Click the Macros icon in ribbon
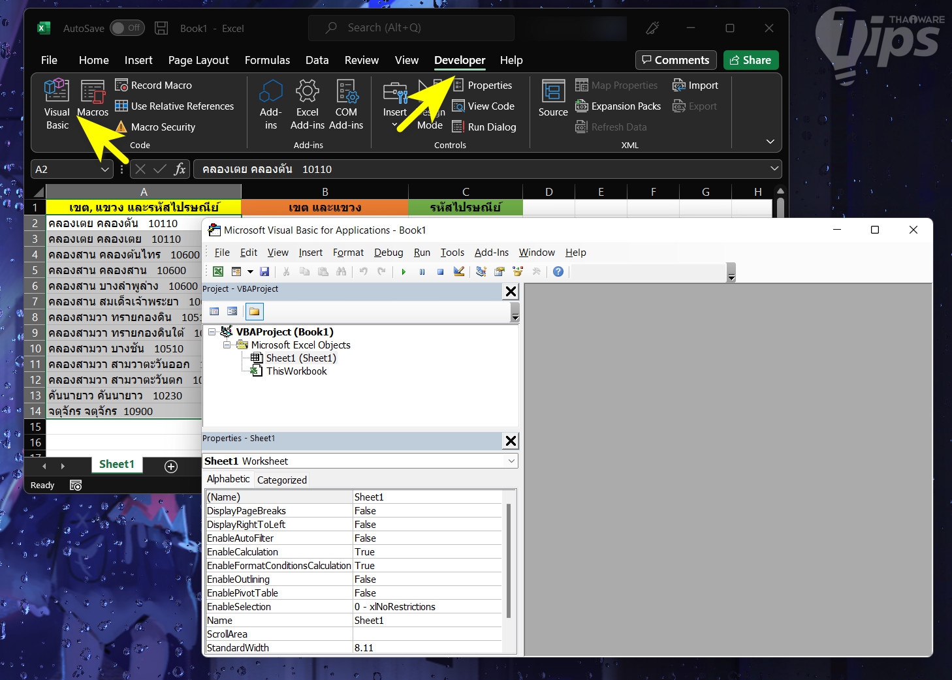 tap(93, 93)
